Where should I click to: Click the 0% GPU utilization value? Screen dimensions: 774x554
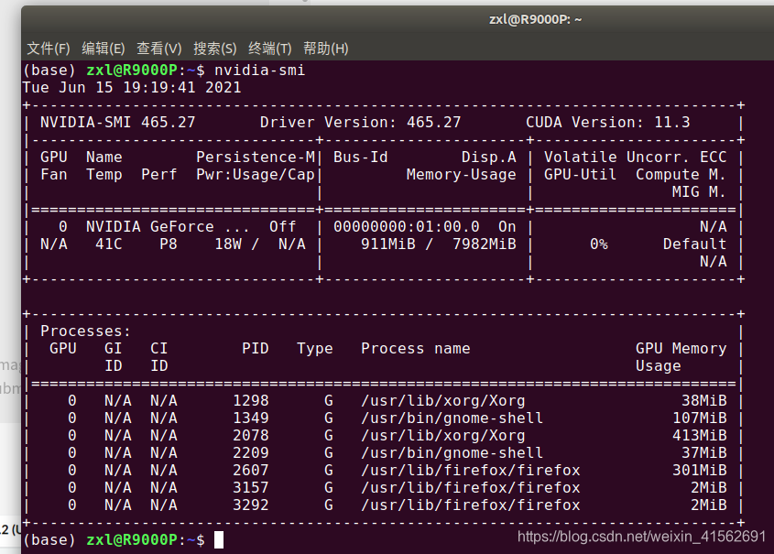(x=599, y=244)
